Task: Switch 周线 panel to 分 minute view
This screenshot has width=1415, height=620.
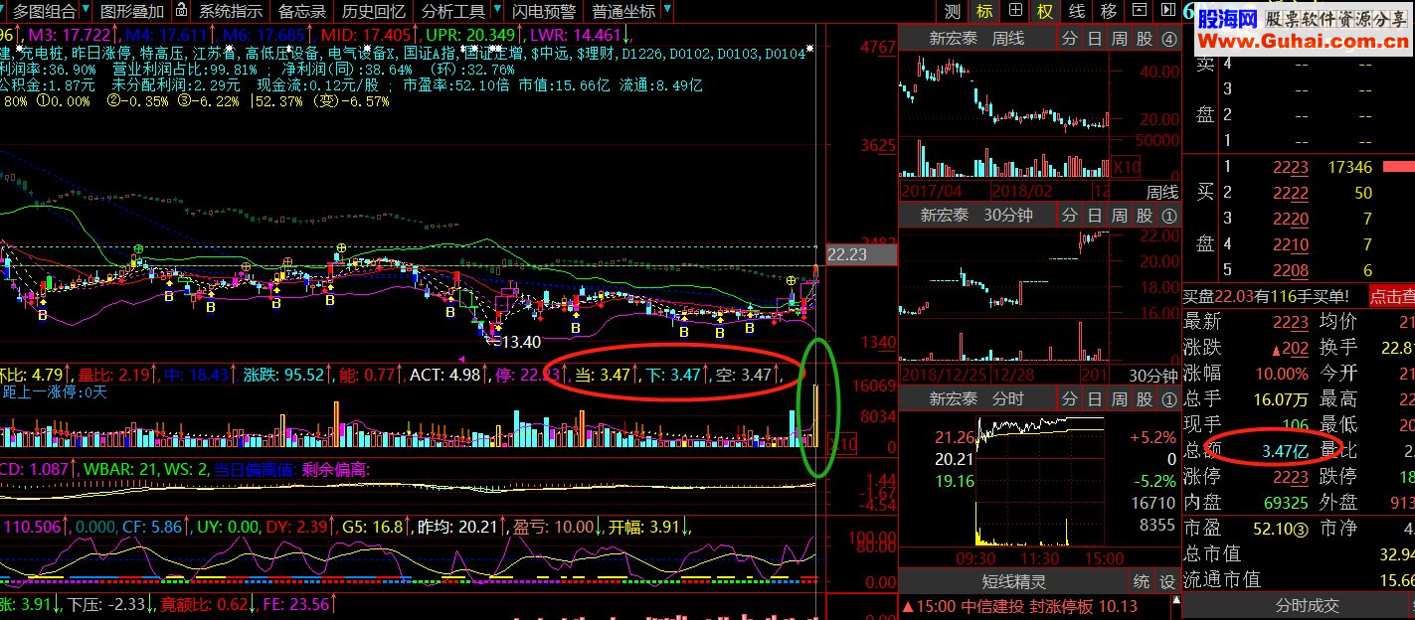Action: 1069,39
